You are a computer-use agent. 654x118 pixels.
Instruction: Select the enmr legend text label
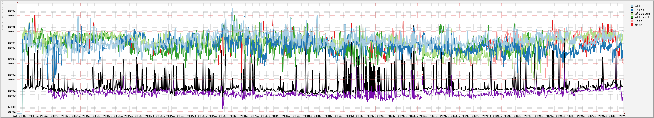[x=638, y=25]
